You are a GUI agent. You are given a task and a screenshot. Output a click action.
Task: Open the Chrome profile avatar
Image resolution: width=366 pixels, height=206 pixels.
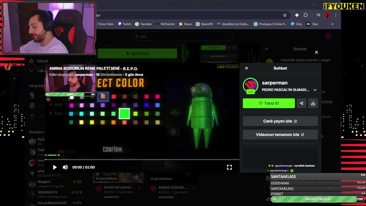point(327,15)
